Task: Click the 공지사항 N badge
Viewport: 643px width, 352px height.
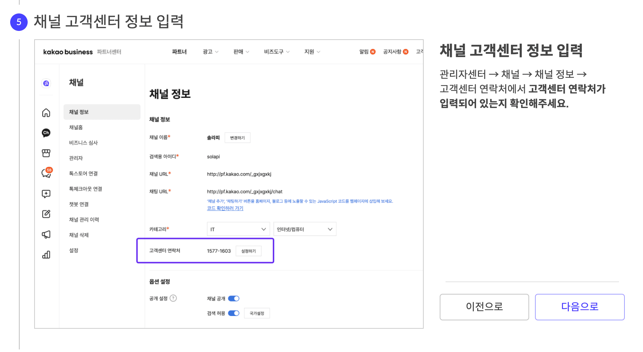Action: pyautogui.click(x=406, y=52)
